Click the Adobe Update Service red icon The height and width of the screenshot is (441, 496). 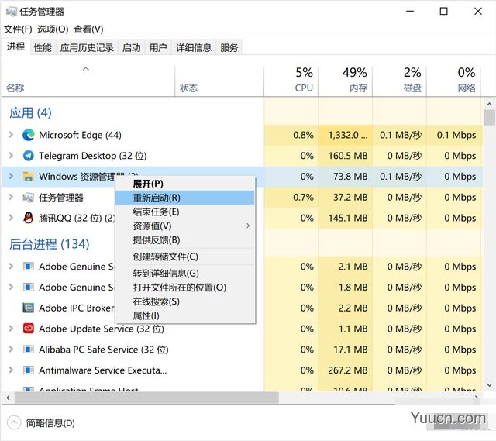coord(28,329)
